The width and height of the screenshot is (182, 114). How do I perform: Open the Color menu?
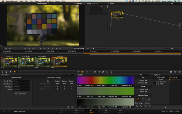51,1
